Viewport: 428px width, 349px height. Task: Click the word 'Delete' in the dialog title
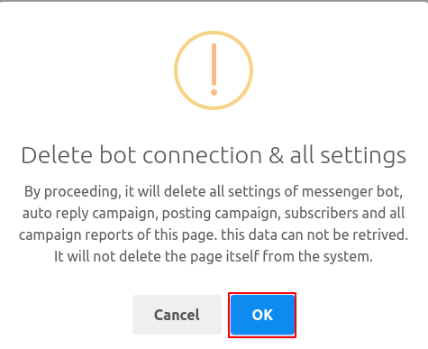coord(57,155)
